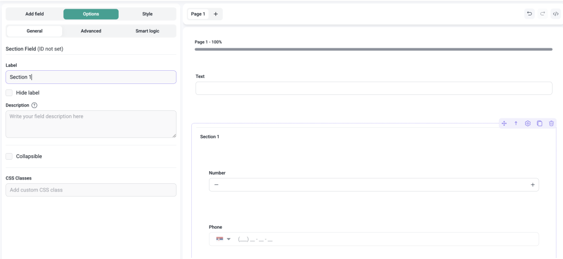Screen dimensions: 563x259
Task: Enable the Collapsible checkbox
Action: [9, 156]
